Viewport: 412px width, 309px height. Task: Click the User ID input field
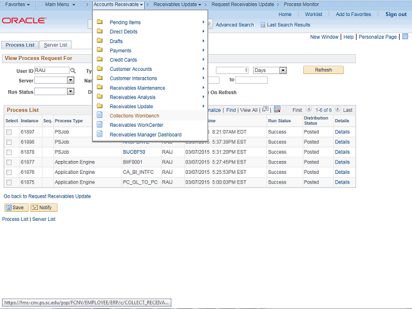point(51,70)
